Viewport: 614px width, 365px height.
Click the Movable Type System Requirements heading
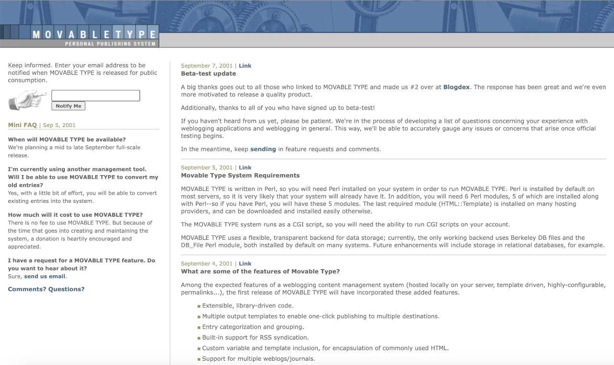click(x=240, y=176)
